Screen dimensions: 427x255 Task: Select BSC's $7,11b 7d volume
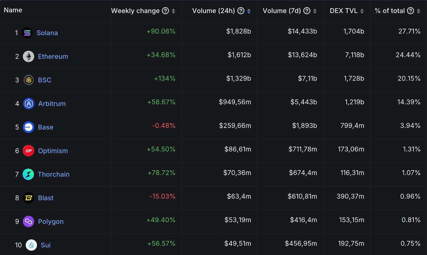point(308,78)
